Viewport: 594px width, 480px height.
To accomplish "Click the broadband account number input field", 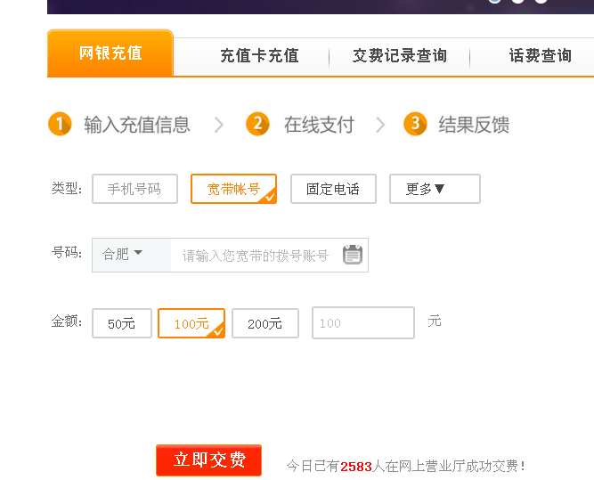I will [x=256, y=256].
